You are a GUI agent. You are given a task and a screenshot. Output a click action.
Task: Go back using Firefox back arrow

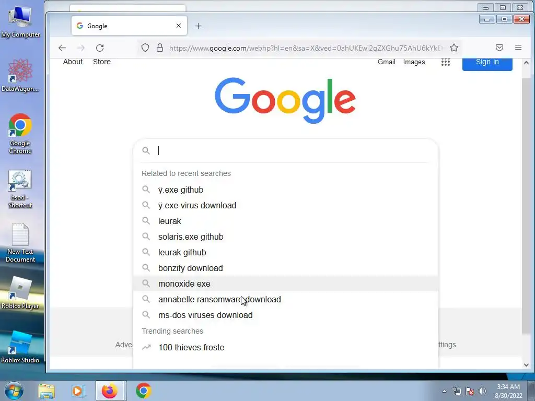62,48
